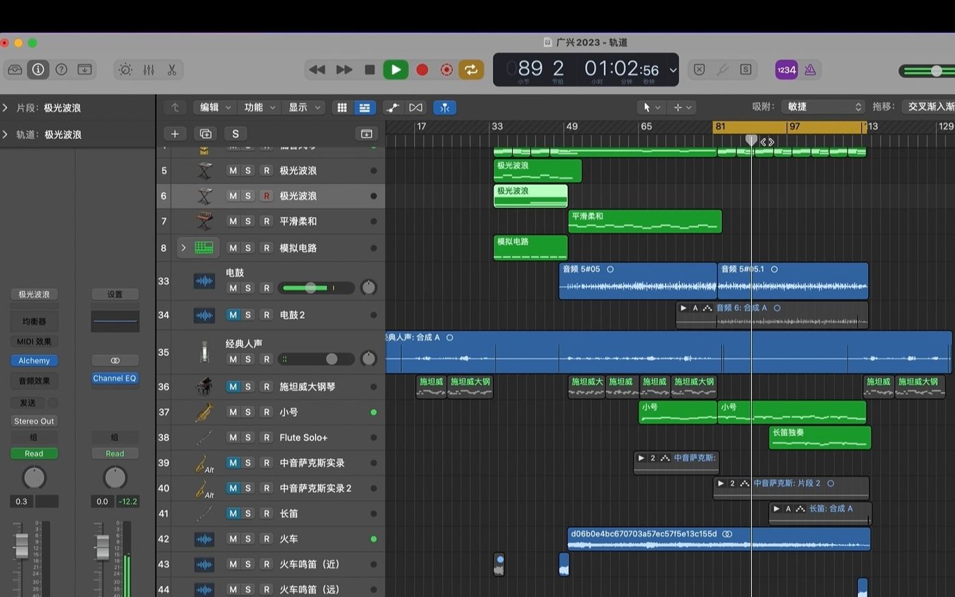The image size is (955, 597).
Task: Toggle the yellow Cycle button
Action: [x=471, y=70]
